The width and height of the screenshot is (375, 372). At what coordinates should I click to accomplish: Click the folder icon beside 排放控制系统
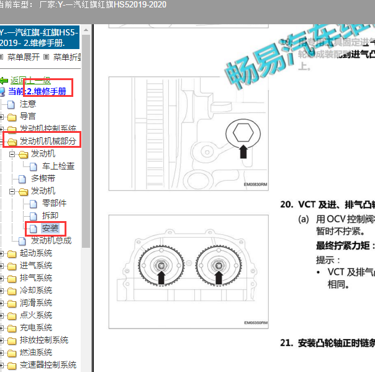pos(12,341)
